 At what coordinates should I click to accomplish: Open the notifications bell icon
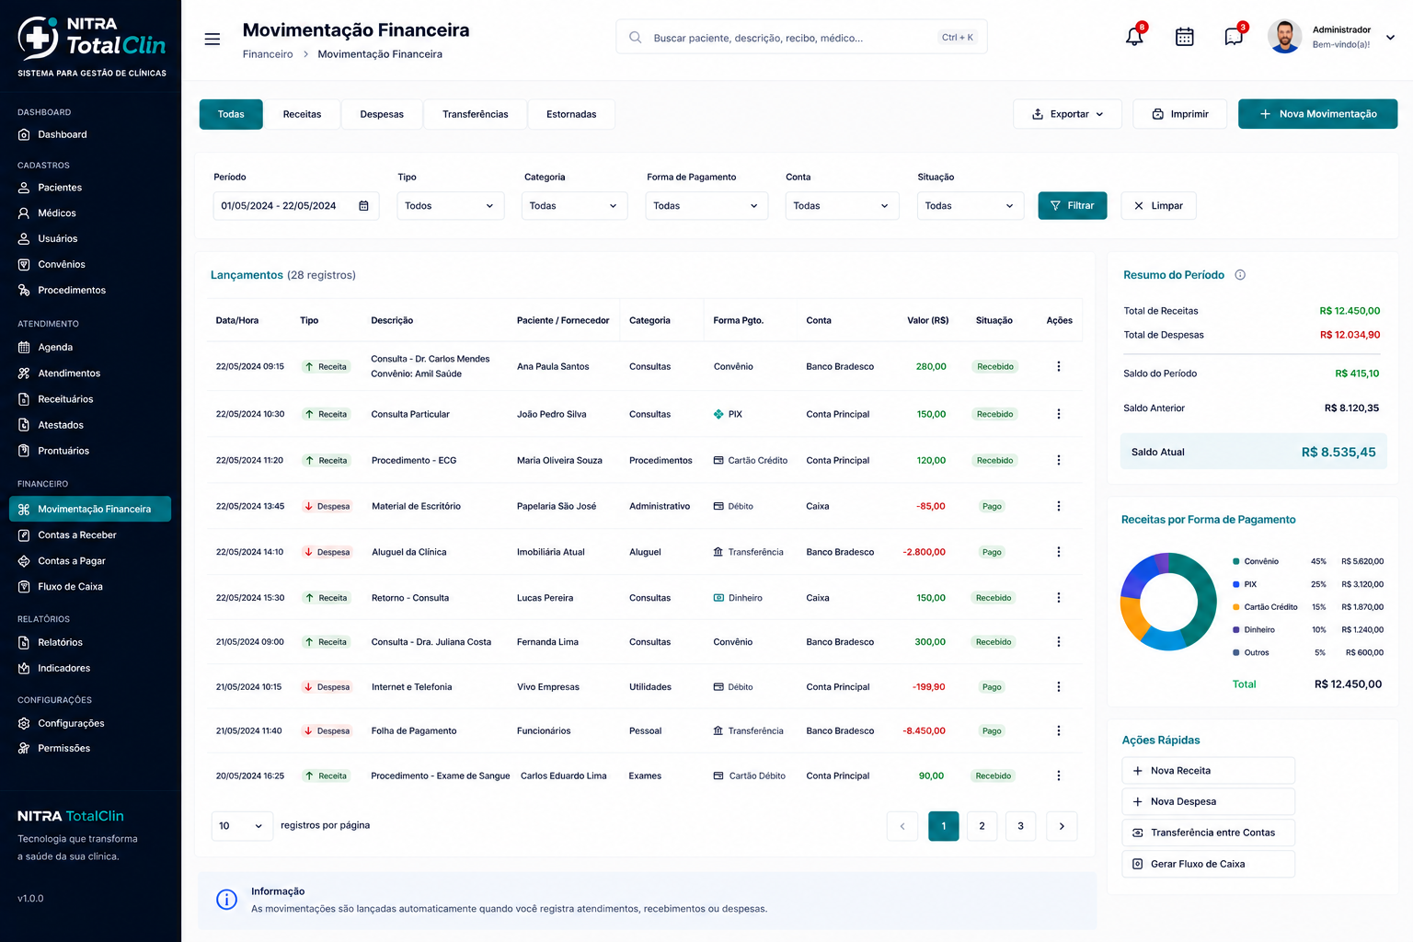point(1134,37)
